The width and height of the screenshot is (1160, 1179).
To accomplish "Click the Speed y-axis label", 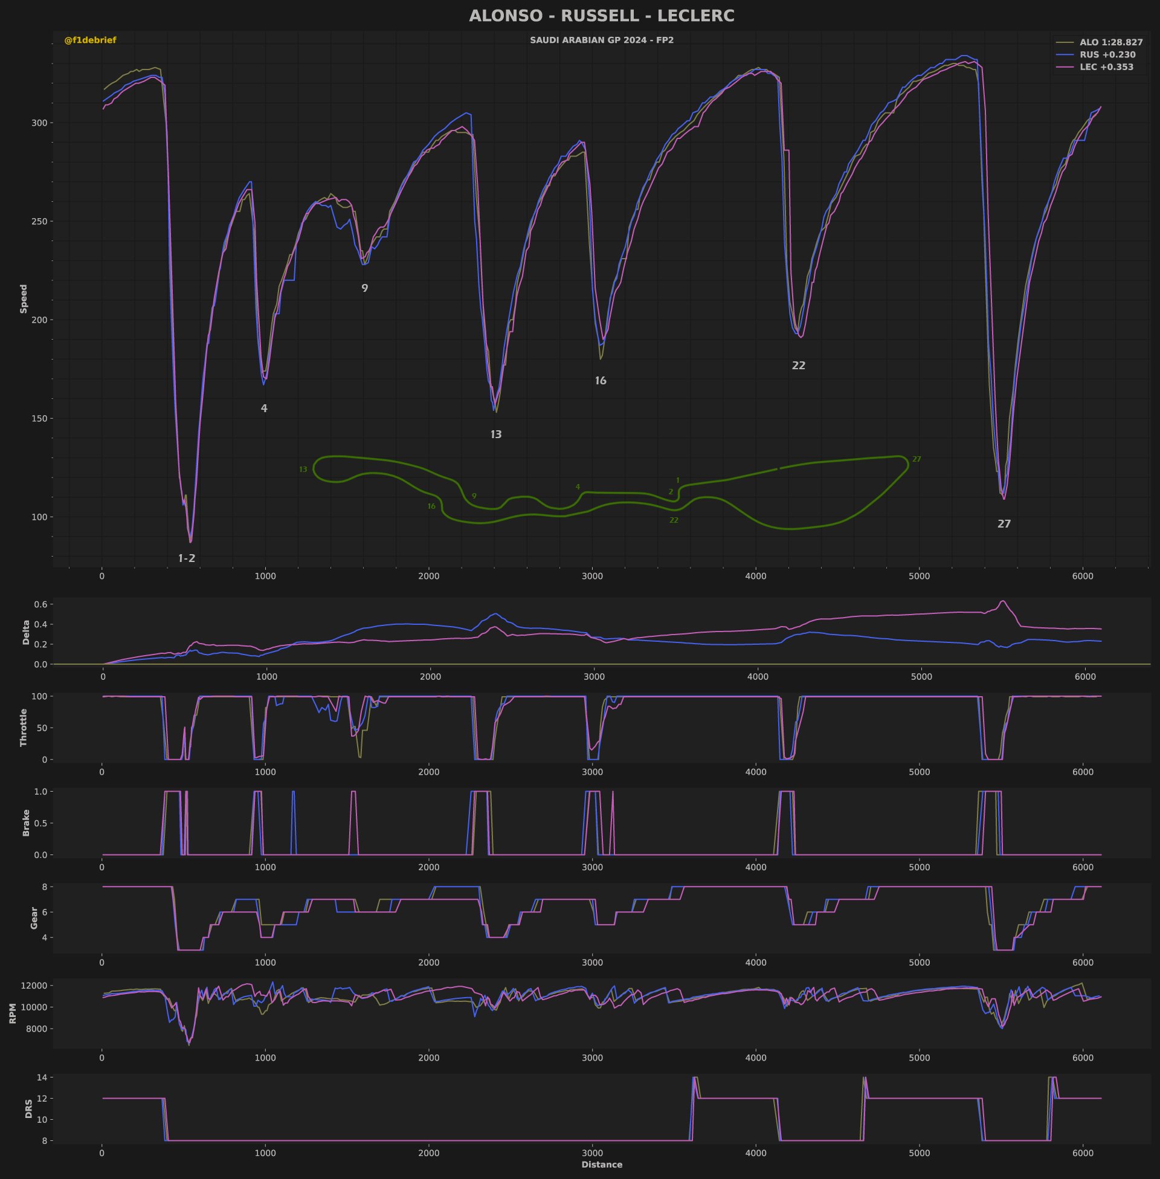I will pos(24,299).
